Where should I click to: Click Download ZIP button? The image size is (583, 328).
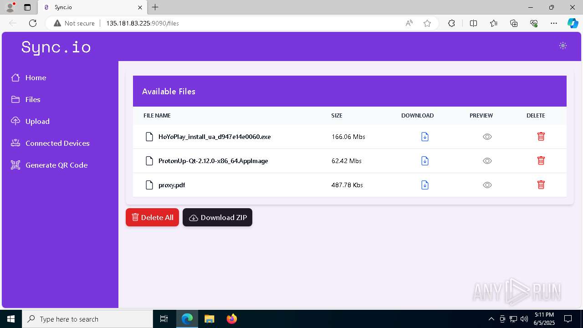(217, 217)
